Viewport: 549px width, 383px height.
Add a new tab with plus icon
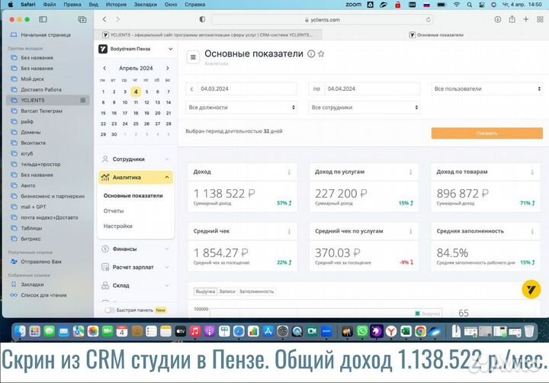click(x=525, y=19)
